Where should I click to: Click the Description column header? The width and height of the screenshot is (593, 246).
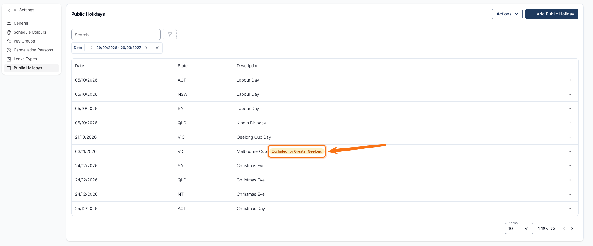pos(248,66)
